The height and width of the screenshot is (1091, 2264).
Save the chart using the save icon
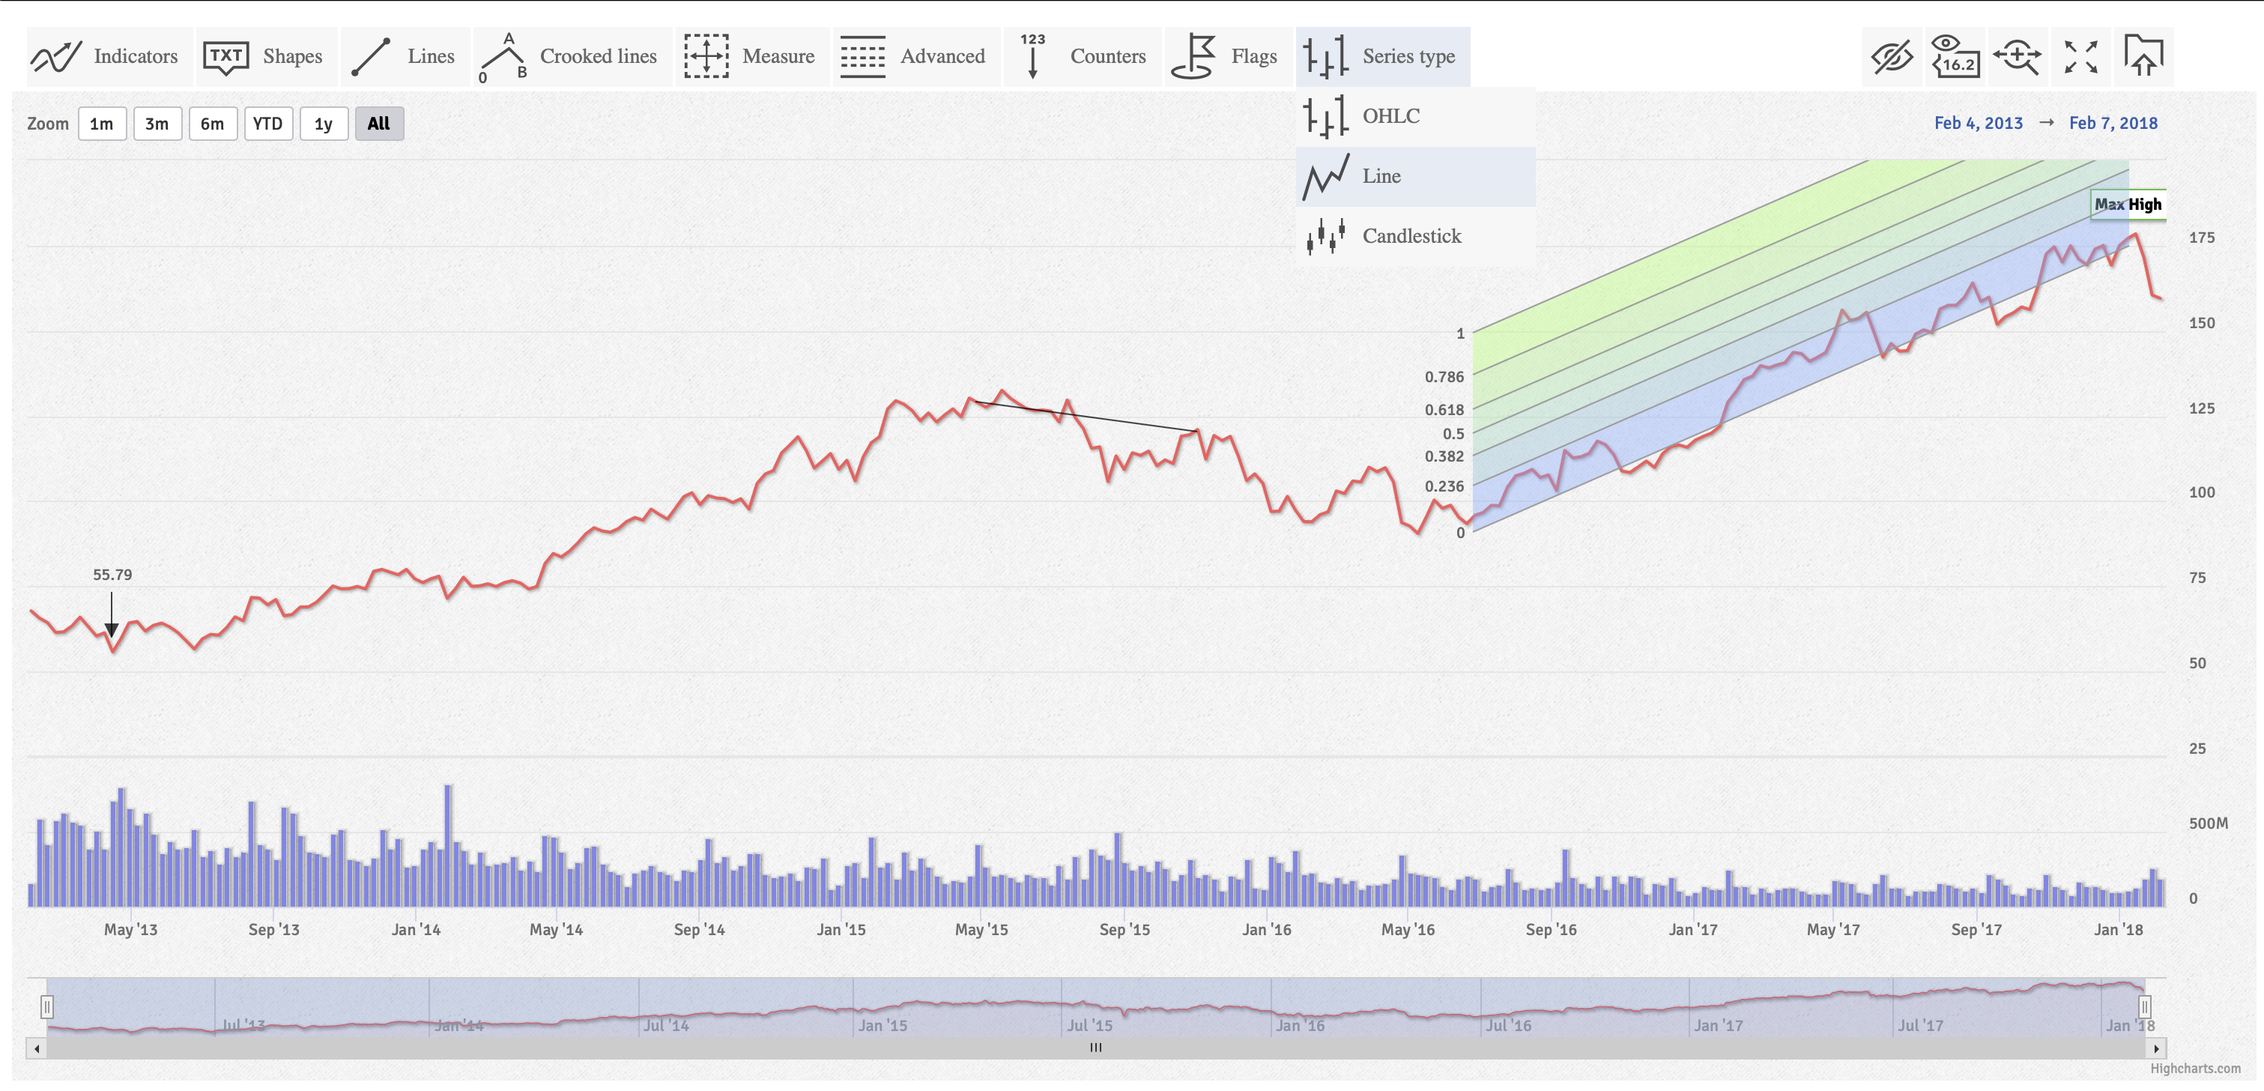click(2143, 56)
